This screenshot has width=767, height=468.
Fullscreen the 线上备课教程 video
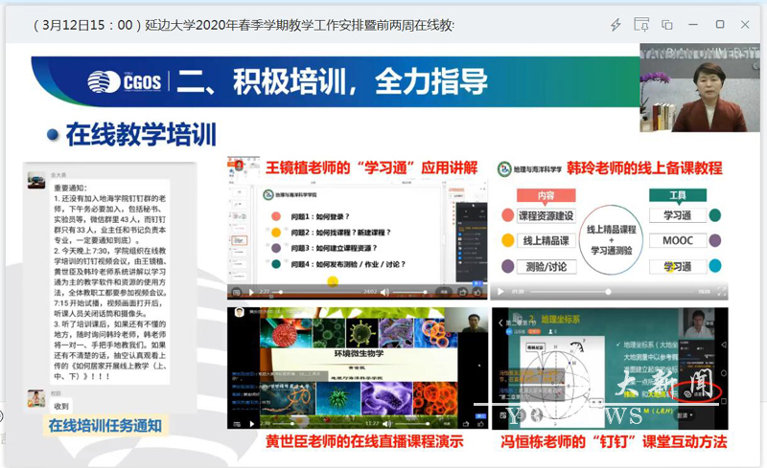point(719,291)
